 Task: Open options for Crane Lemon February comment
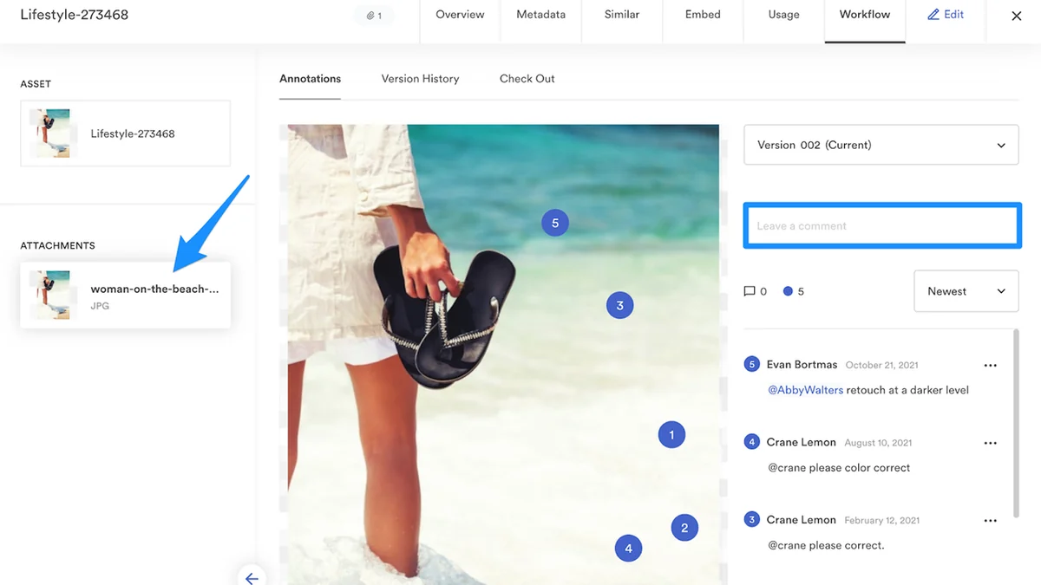[991, 521]
